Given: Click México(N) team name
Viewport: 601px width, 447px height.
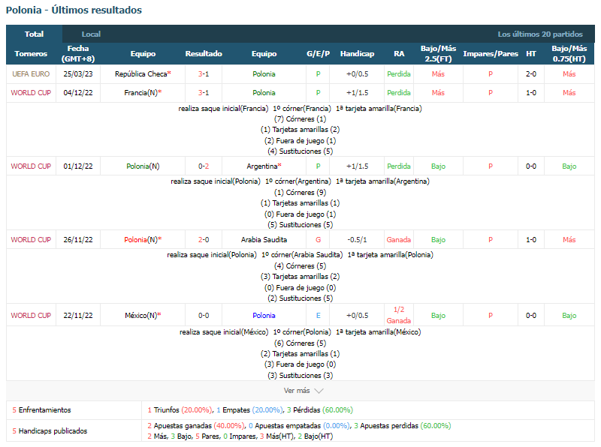Looking at the screenshot, I should point(140,315).
